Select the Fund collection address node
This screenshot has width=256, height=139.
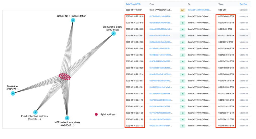[x=35, y=112]
